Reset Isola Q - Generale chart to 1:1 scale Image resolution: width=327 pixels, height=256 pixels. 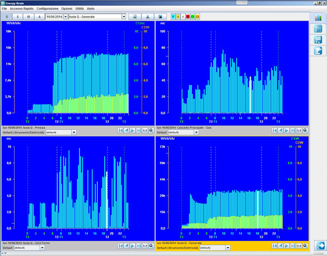298,246
